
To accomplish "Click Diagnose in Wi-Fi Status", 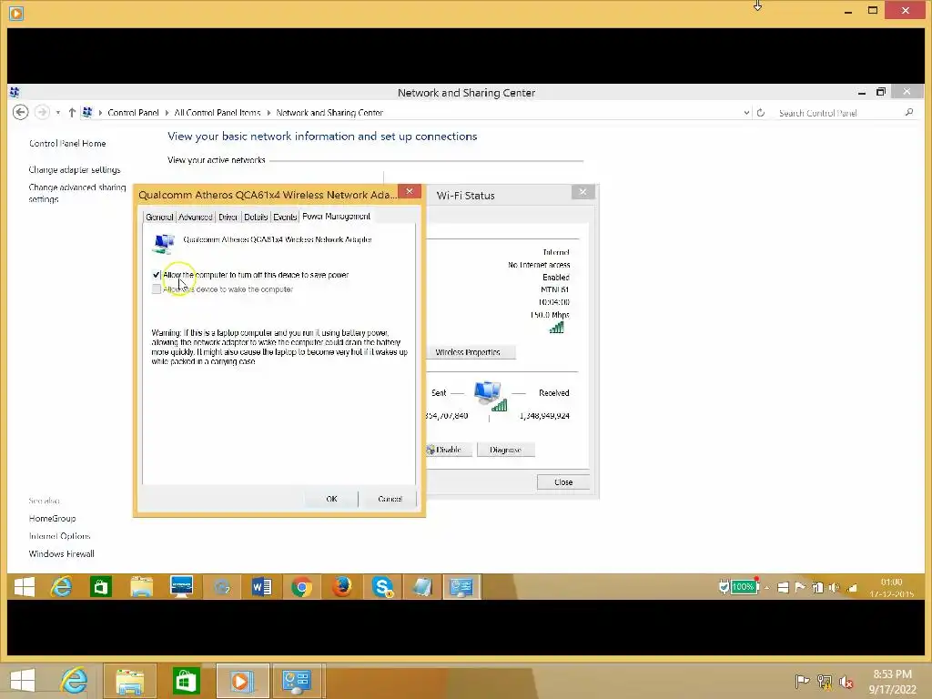I will point(506,450).
